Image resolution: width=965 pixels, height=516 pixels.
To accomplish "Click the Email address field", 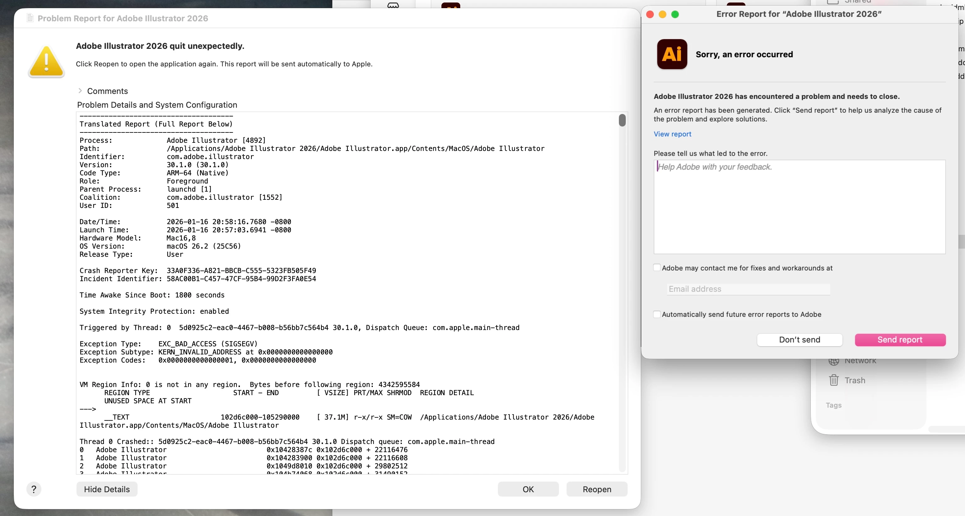I will click(748, 289).
